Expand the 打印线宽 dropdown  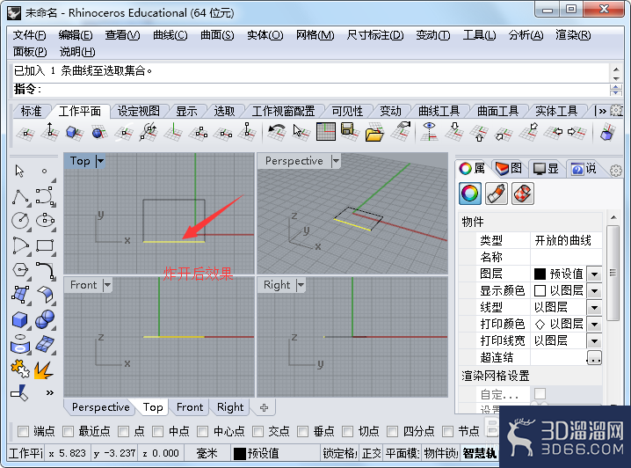pyautogui.click(x=594, y=341)
